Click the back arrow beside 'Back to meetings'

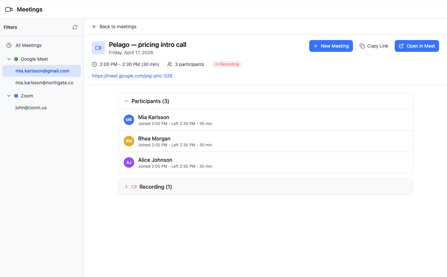pyautogui.click(x=94, y=27)
